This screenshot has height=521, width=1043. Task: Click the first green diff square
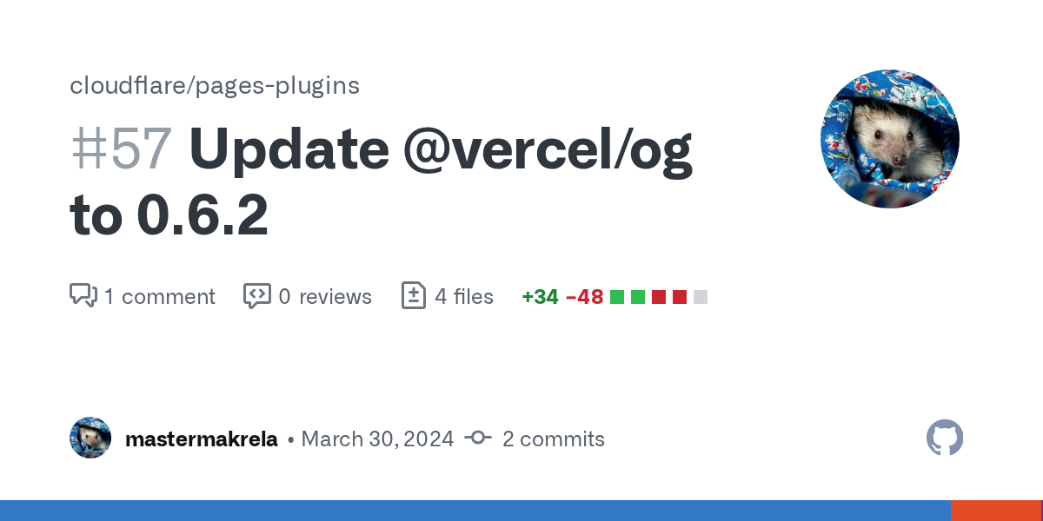click(x=617, y=297)
